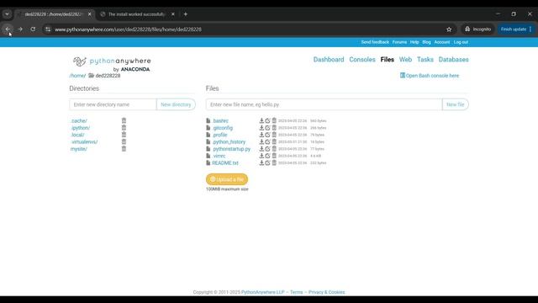This screenshot has width=538, height=303.
Task: Delete the .virtualenvs/ directory
Action: point(124,141)
